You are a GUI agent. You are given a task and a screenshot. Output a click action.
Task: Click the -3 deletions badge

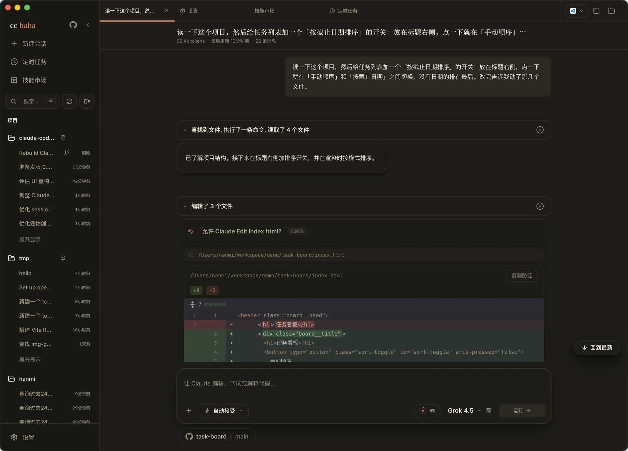tap(212, 290)
